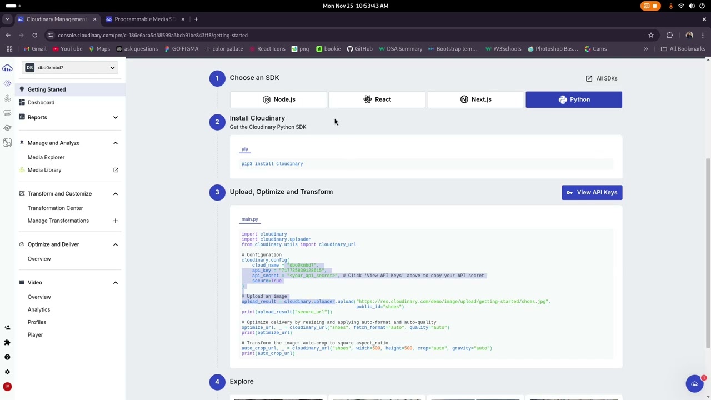The image size is (711, 400).
Task: Choose the Node.js SDK
Action: click(x=278, y=99)
